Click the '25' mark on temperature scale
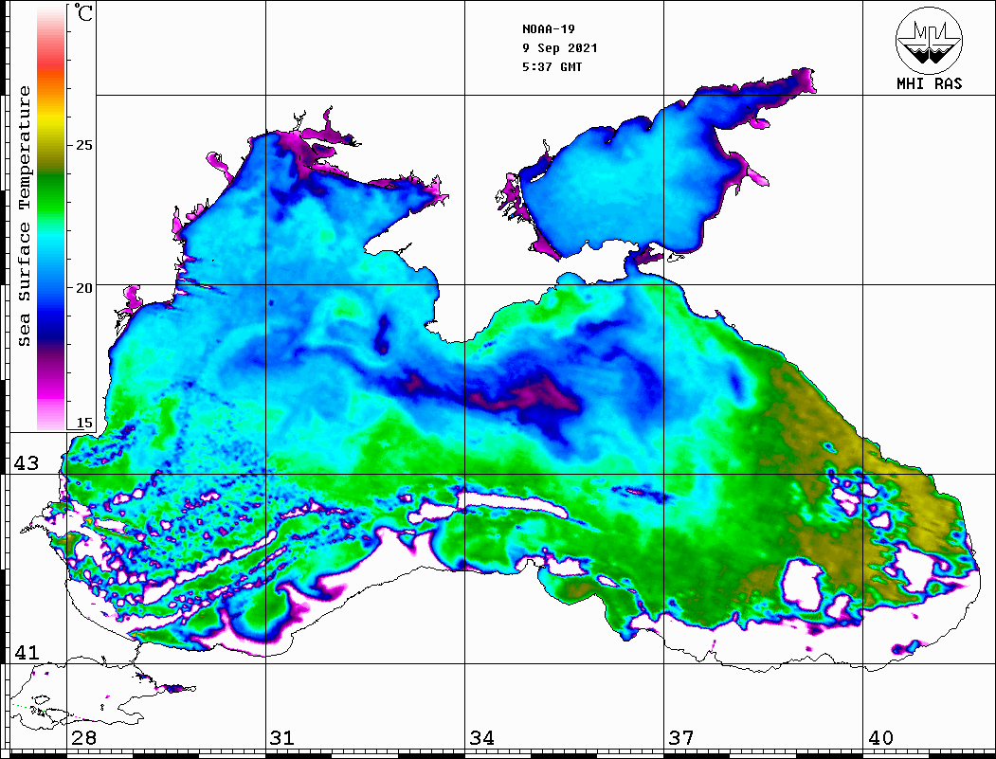996x759 pixels. point(83,145)
